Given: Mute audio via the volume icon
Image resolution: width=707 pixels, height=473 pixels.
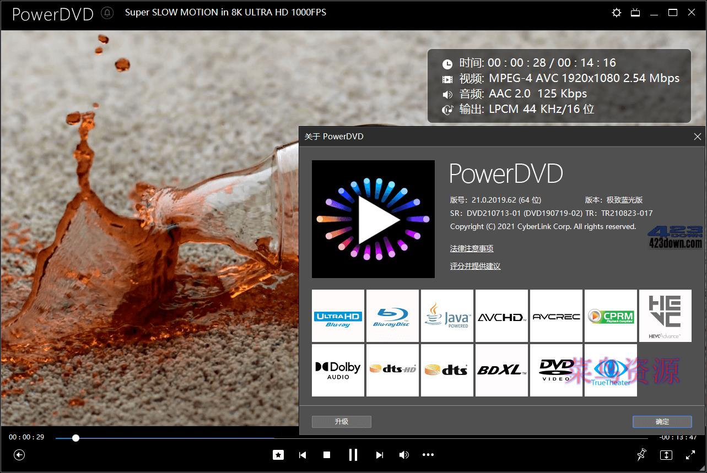Looking at the screenshot, I should [404, 455].
